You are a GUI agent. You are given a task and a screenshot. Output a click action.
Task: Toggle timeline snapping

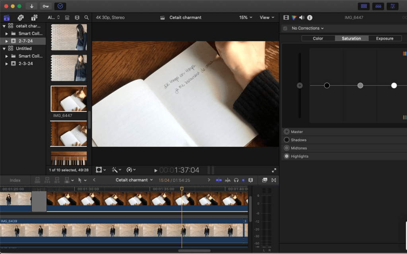click(x=243, y=180)
